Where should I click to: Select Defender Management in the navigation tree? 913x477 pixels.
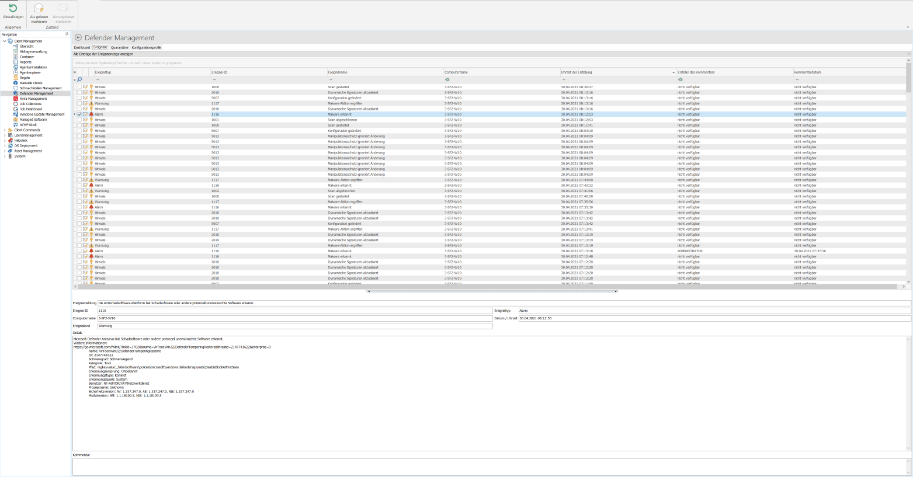[x=36, y=93]
